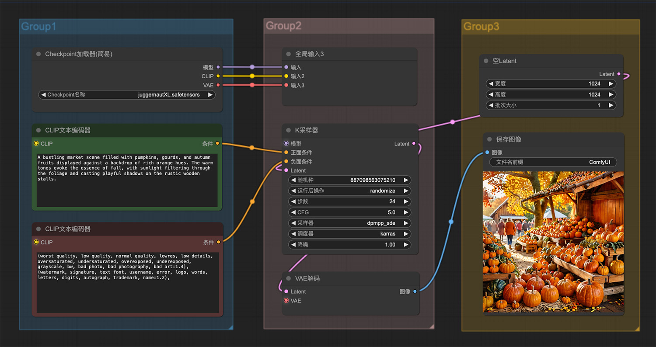The image size is (656, 347).
Task: Click the Latent input port on K采样器
Action: (x=286, y=170)
